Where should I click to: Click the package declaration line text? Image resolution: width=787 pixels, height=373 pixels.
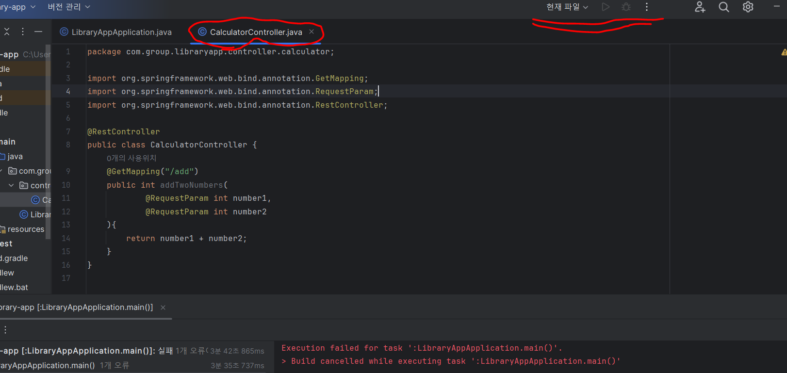pos(211,52)
